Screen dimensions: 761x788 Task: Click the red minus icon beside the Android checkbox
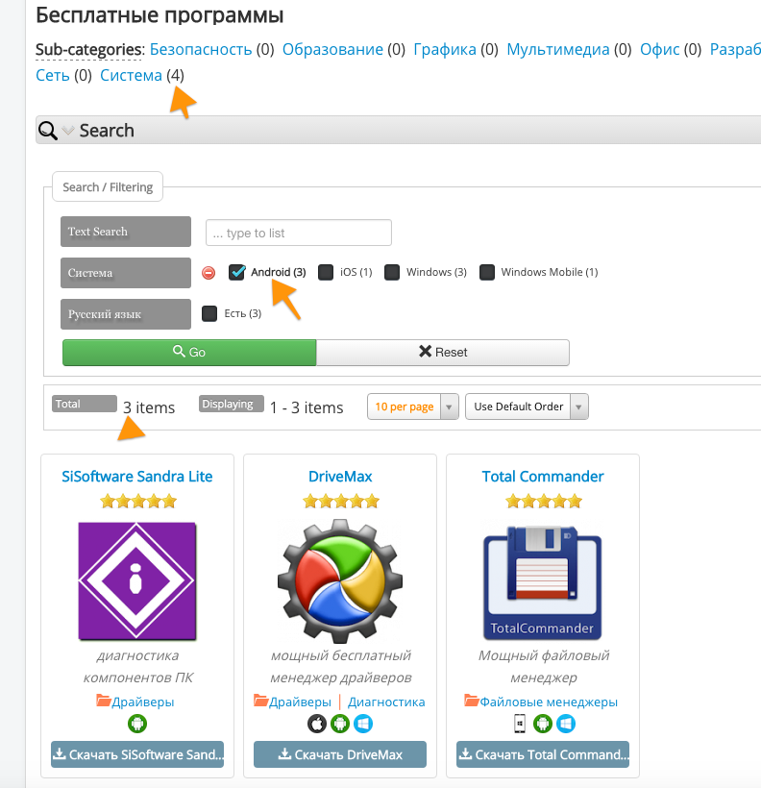click(x=209, y=272)
